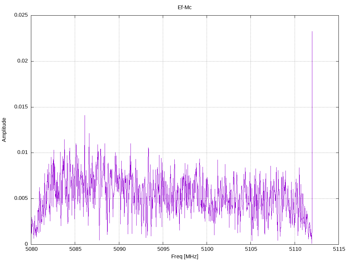The width and height of the screenshot is (348, 261).
Task: Click the Amplitude y-axis label
Action: [4, 129]
